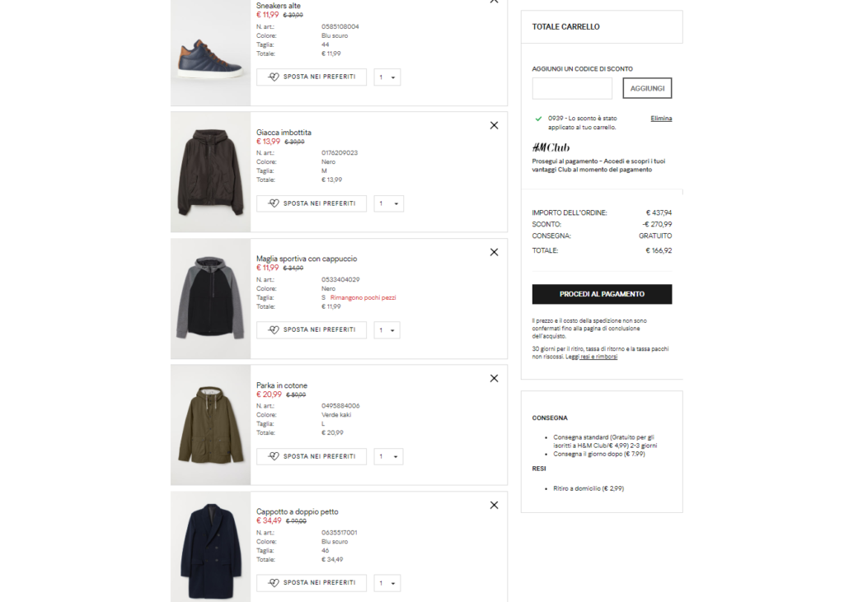Move Cappotto a doppio petto to favorites
This screenshot has width=844, height=602.
tap(311, 582)
